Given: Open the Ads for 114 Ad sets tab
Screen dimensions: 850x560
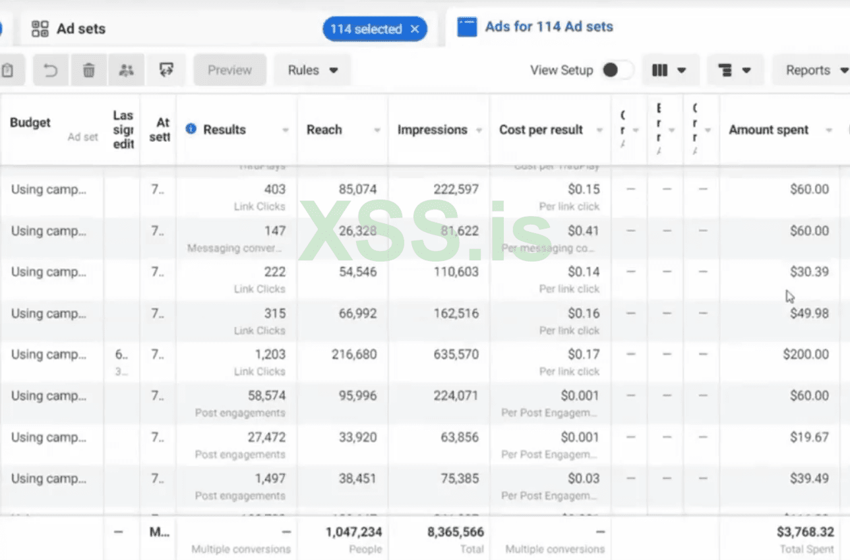Looking at the screenshot, I should tap(549, 27).
